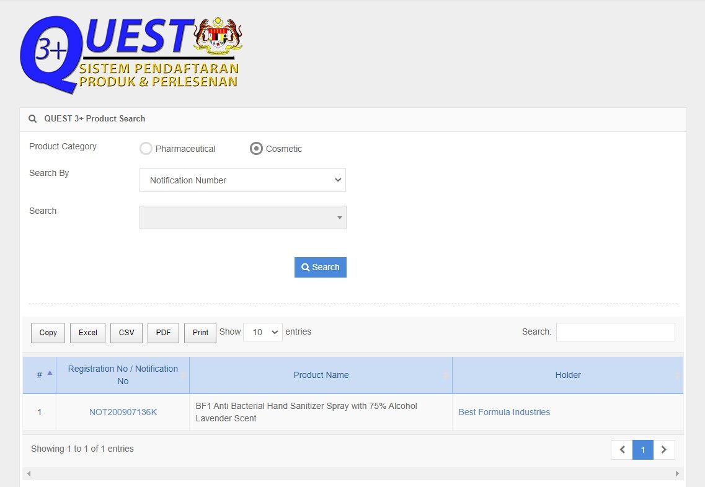The width and height of the screenshot is (705, 487).
Task: Sort by Product Name column header
Action: (x=321, y=375)
